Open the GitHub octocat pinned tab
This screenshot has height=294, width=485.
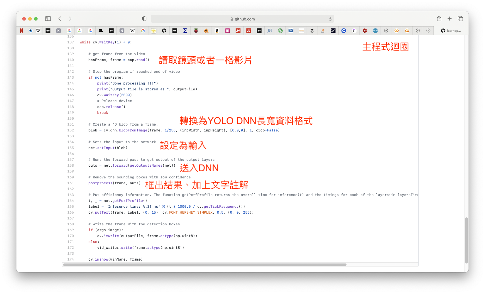164,31
